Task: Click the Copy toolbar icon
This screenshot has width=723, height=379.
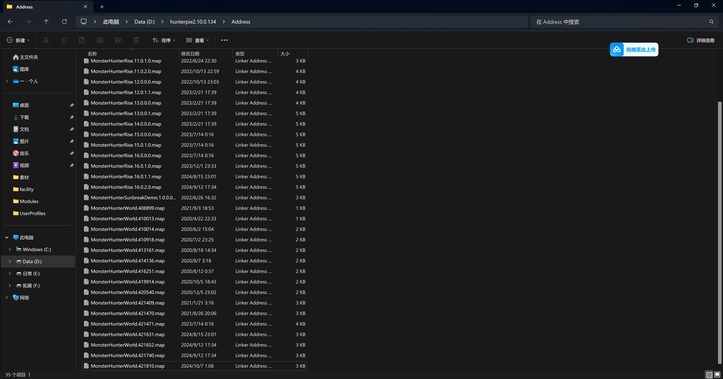Action: 64,40
